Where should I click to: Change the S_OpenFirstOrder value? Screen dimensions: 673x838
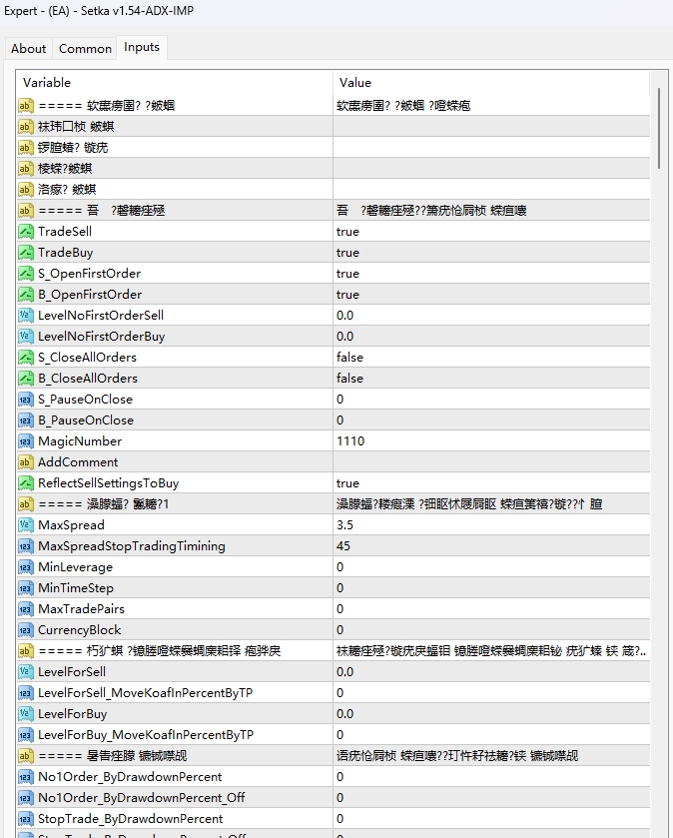coord(491,273)
